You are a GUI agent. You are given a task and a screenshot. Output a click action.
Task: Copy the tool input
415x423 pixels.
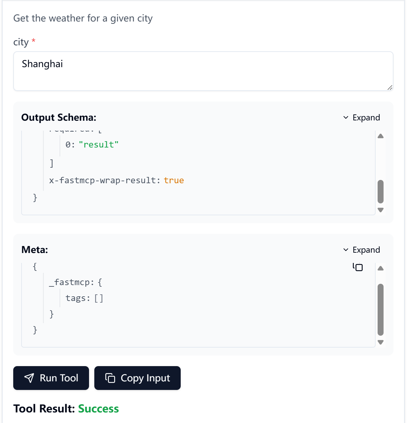[137, 378]
